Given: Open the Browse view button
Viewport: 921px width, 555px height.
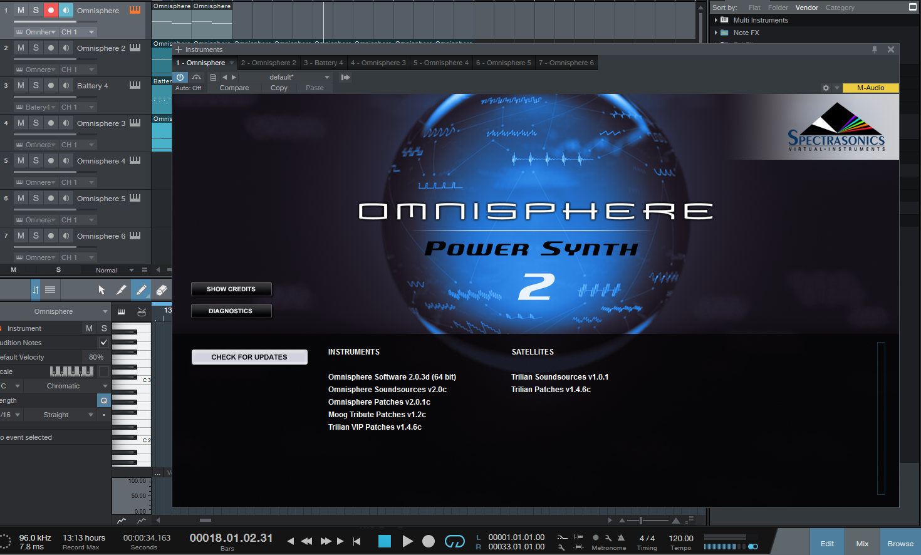Looking at the screenshot, I should click(900, 544).
